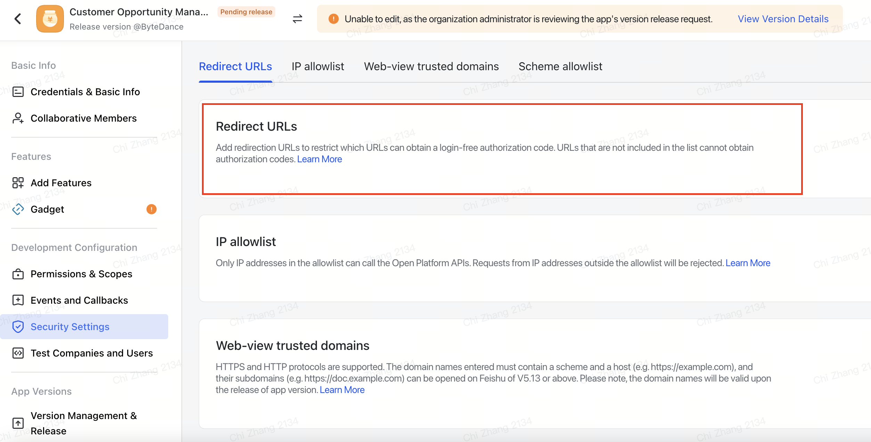Click the Pending release status tag
871x442 pixels.
click(x=246, y=12)
